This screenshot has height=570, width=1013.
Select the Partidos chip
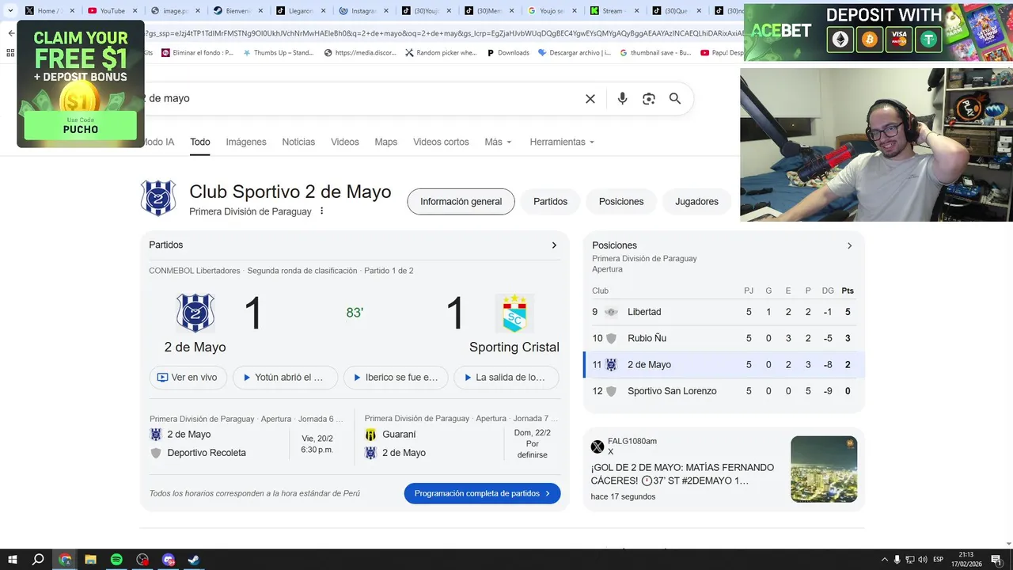[x=551, y=202]
